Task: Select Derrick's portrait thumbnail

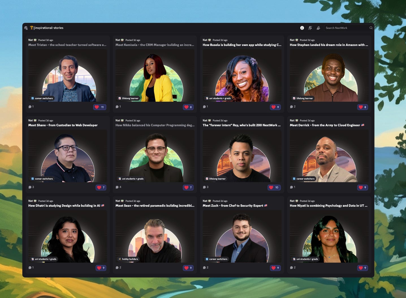Action: [329, 156]
